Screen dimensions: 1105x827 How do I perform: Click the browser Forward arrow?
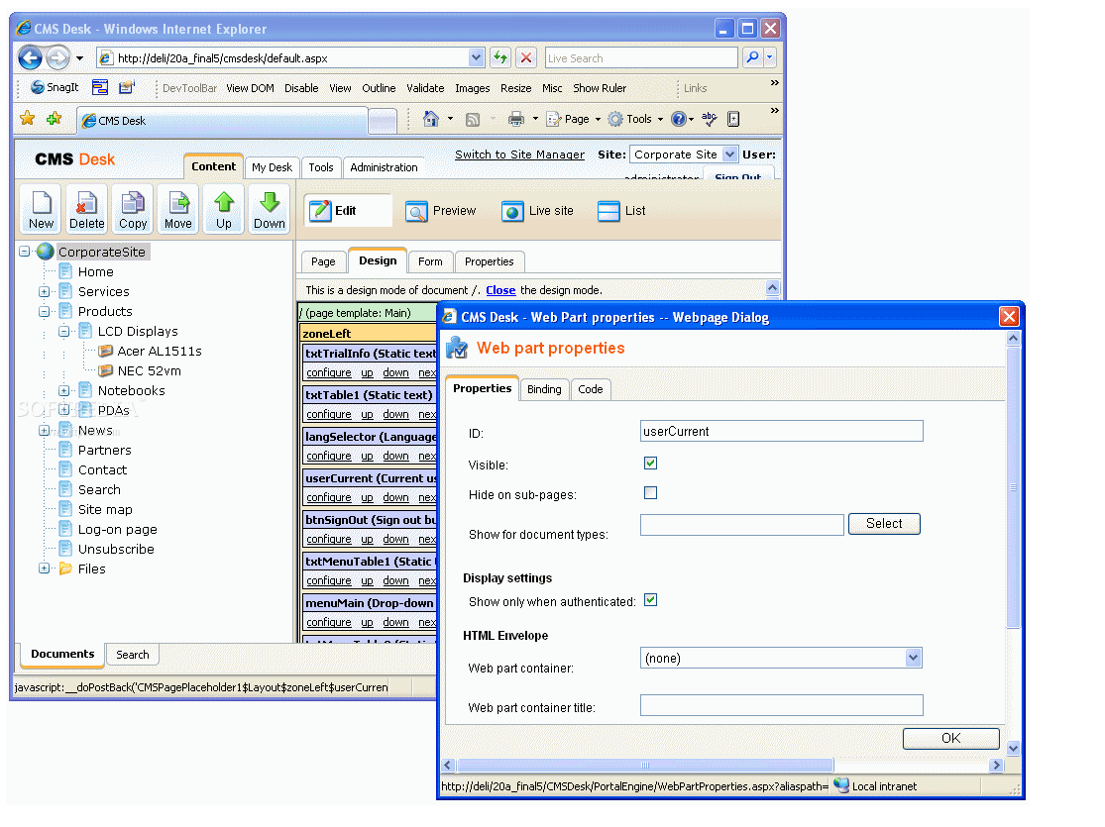(57, 57)
